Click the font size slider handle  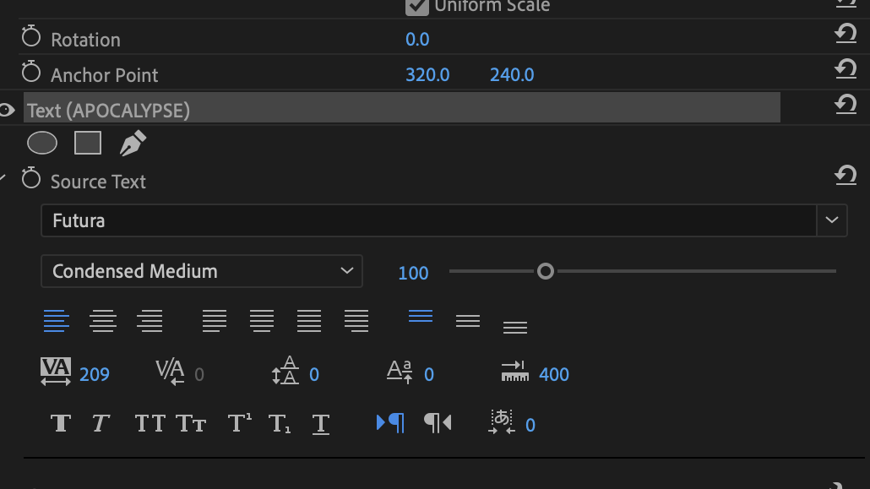coord(546,271)
